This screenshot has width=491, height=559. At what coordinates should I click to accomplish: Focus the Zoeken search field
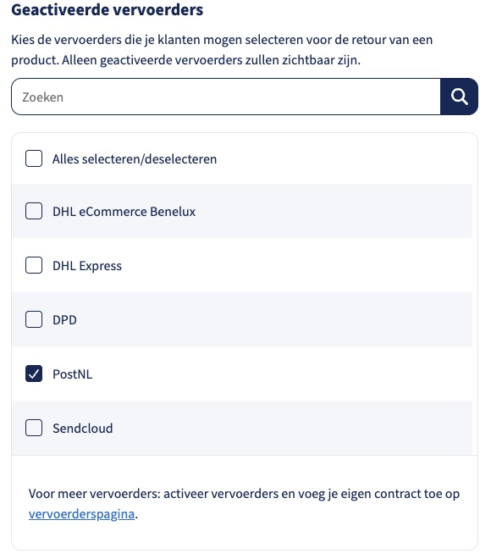tap(226, 97)
